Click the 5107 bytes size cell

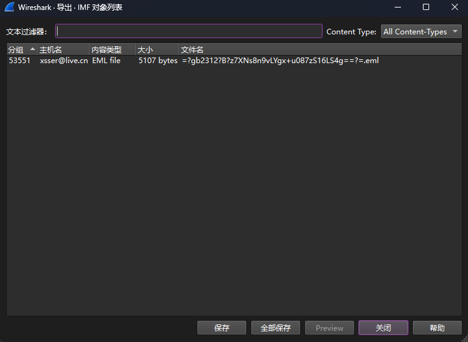tap(158, 61)
